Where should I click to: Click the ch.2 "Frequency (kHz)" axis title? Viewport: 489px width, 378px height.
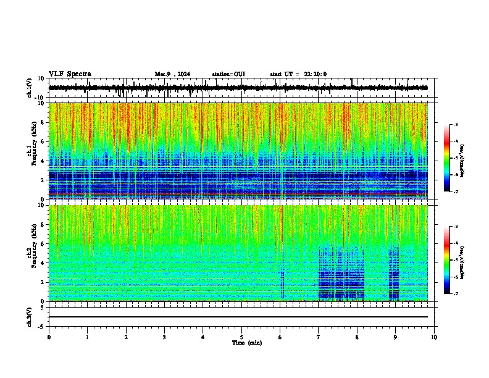[x=34, y=246]
